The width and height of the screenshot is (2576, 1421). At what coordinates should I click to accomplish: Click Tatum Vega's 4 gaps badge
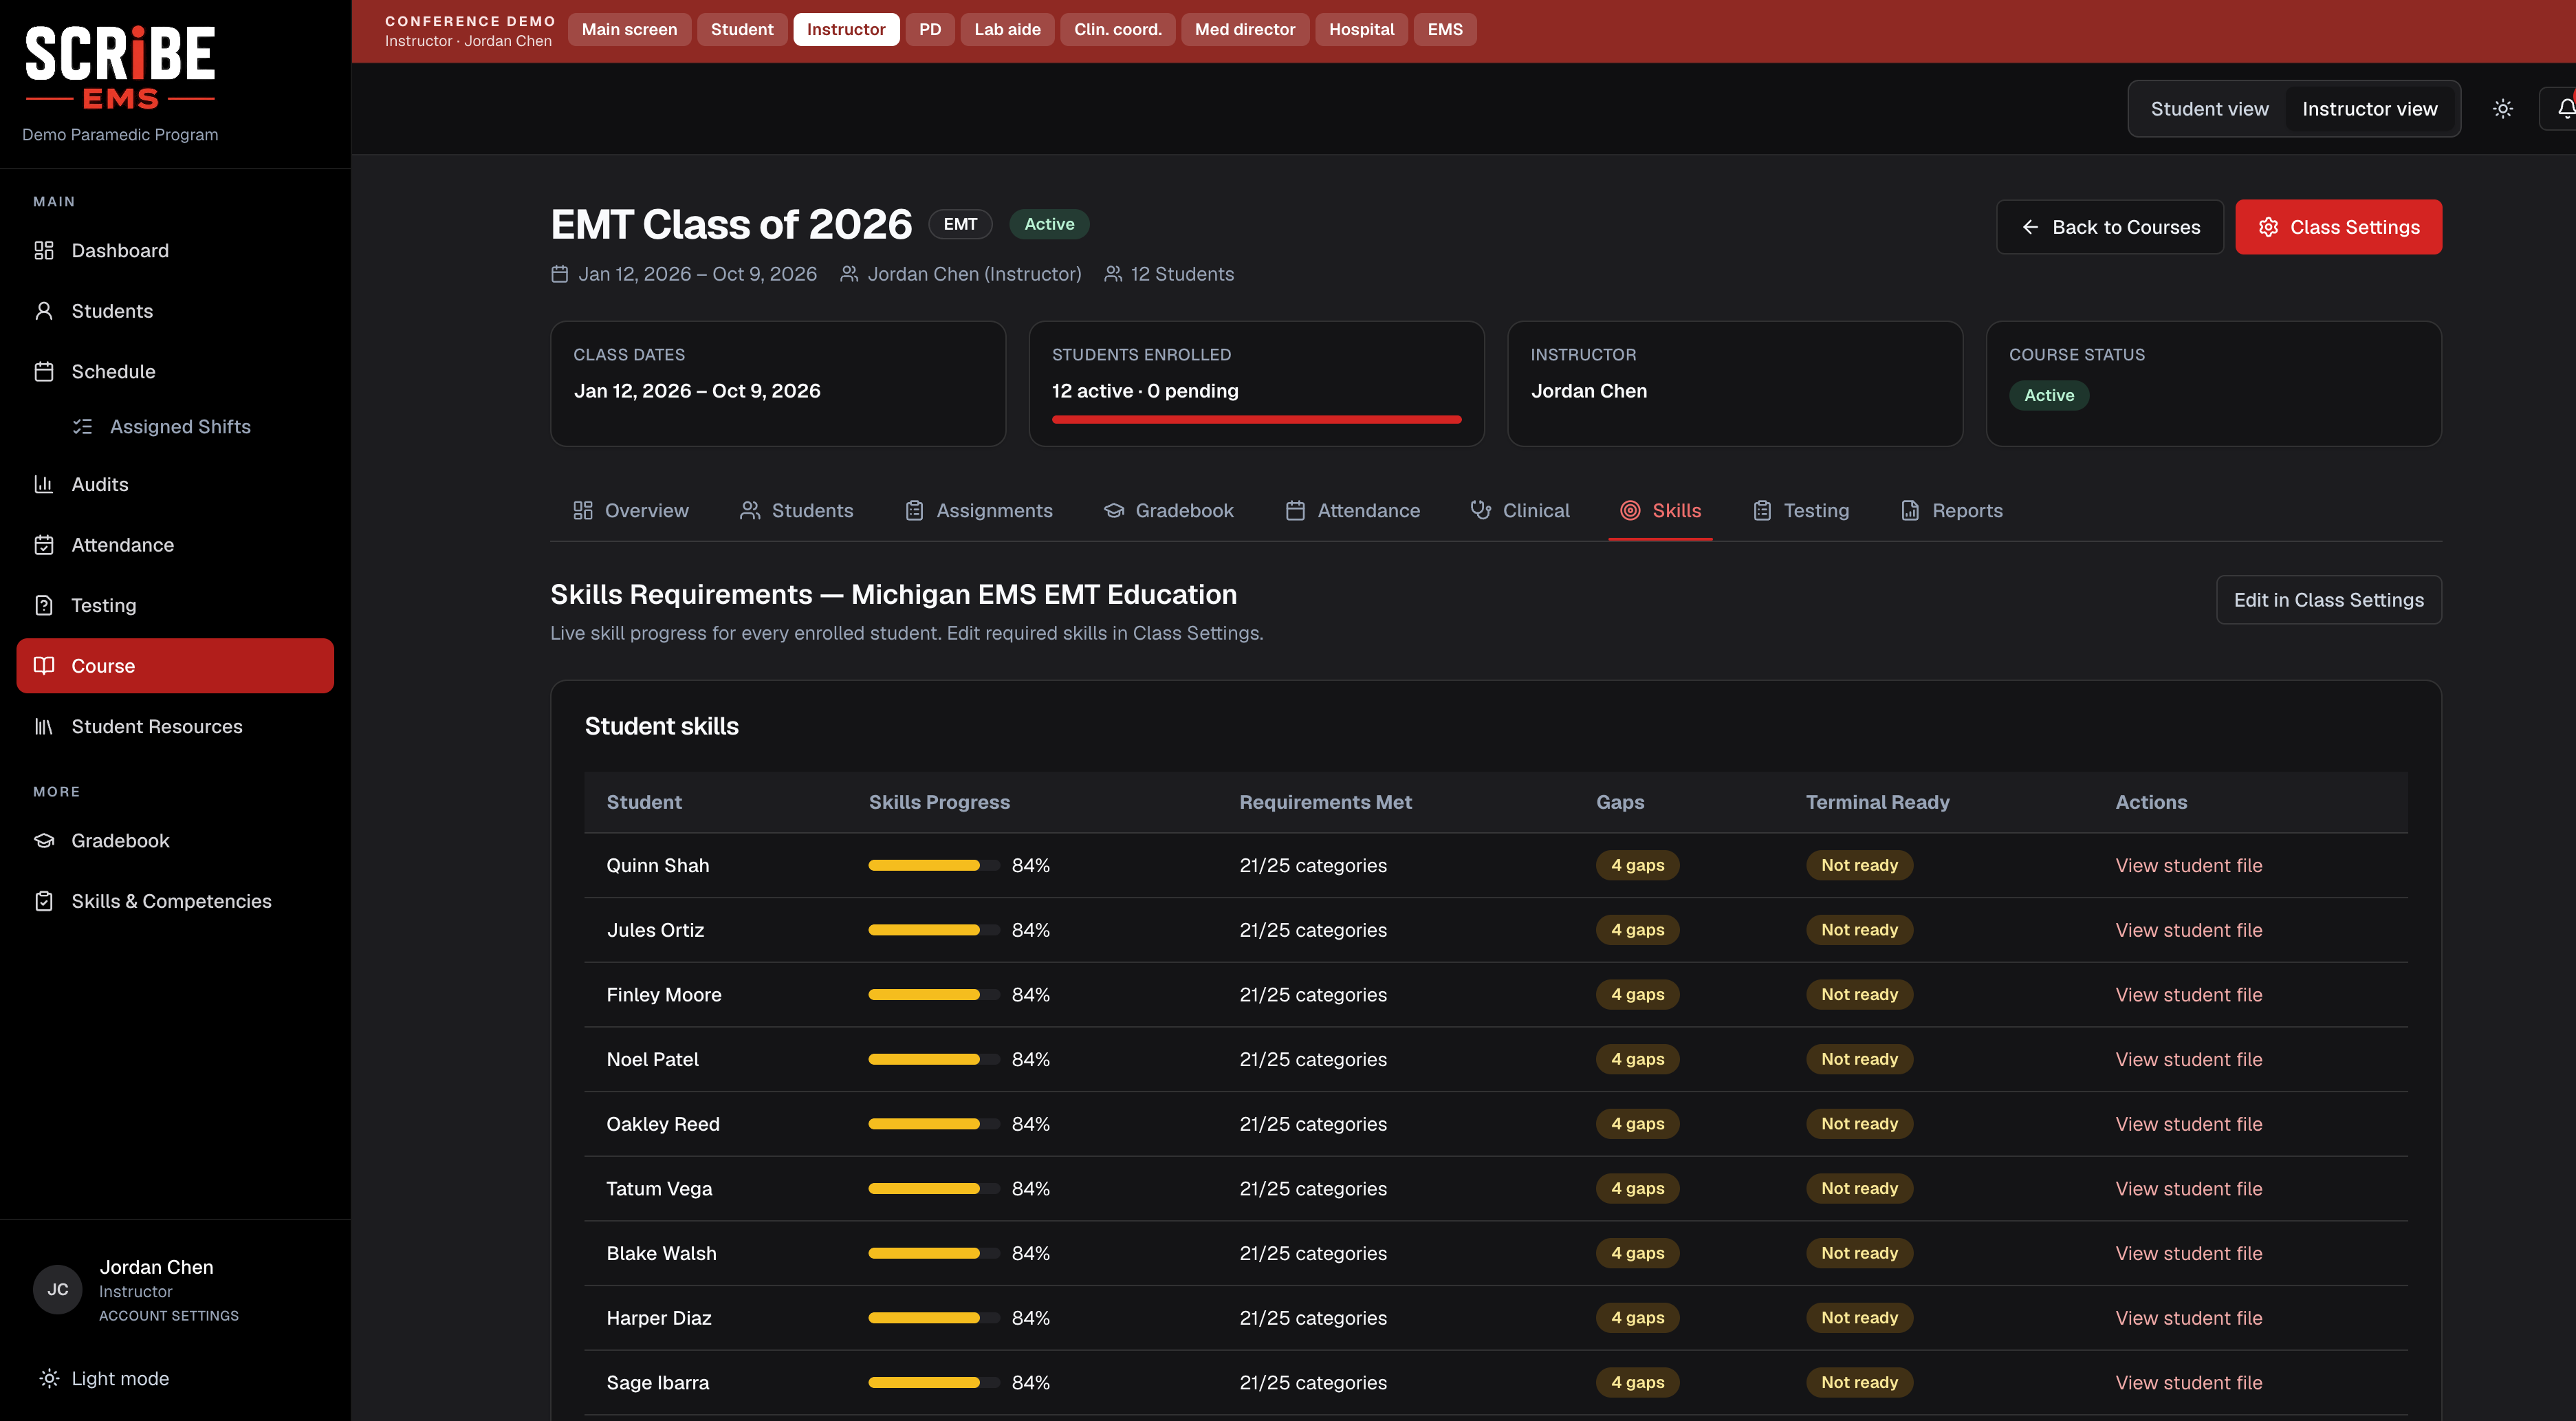[1638, 1188]
